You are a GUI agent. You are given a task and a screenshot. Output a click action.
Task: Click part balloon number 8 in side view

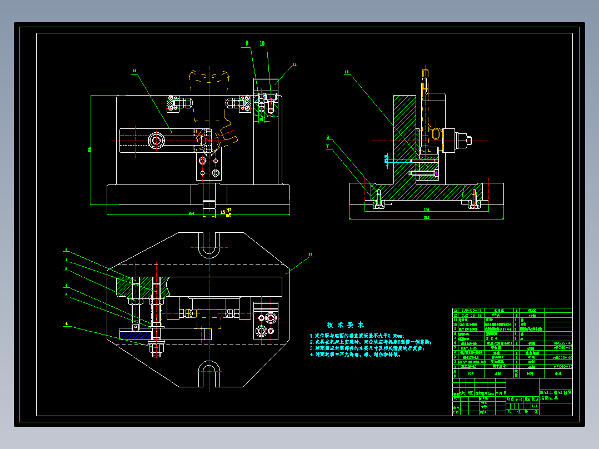328,138
